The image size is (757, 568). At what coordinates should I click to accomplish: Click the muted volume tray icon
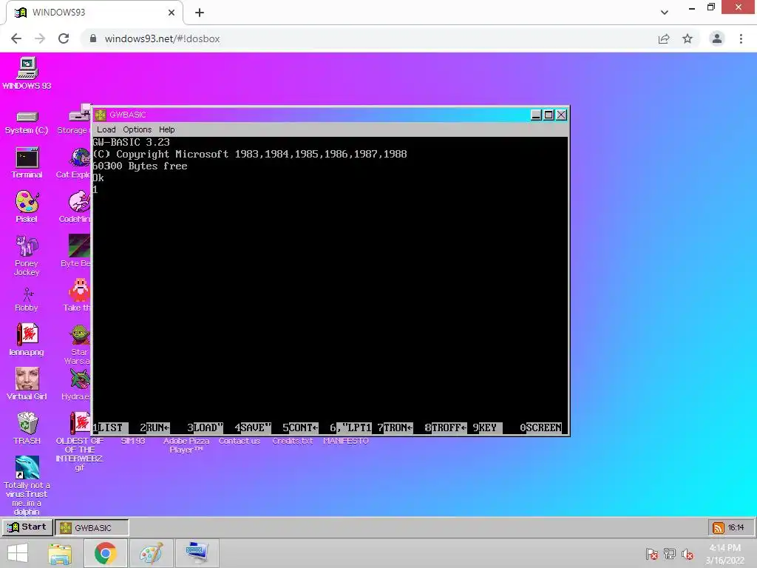[688, 554]
